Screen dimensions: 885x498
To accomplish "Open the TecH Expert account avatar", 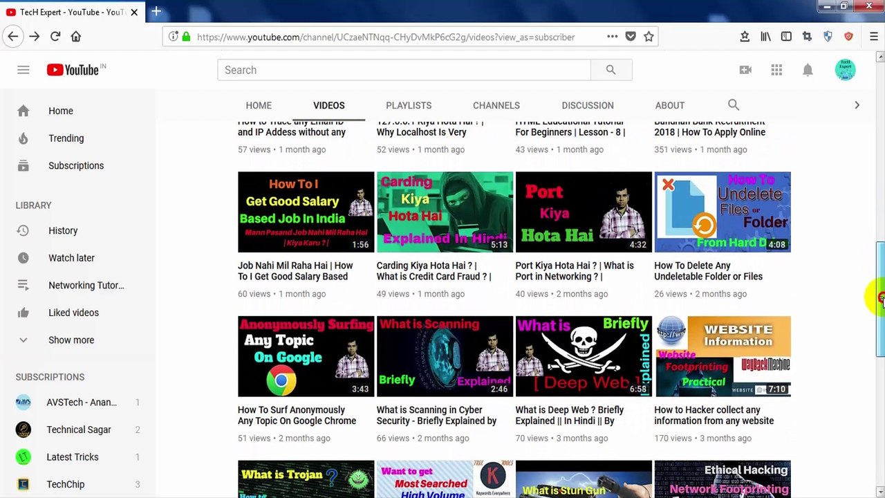I will (x=845, y=70).
